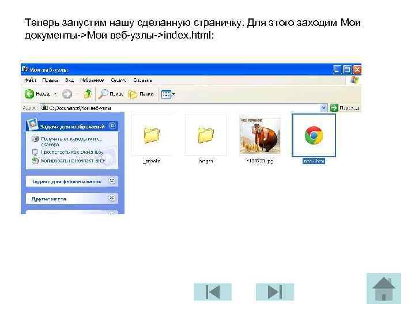415x311 pixels.
Task: Click the index.html file name label
Action: pyautogui.click(x=314, y=161)
